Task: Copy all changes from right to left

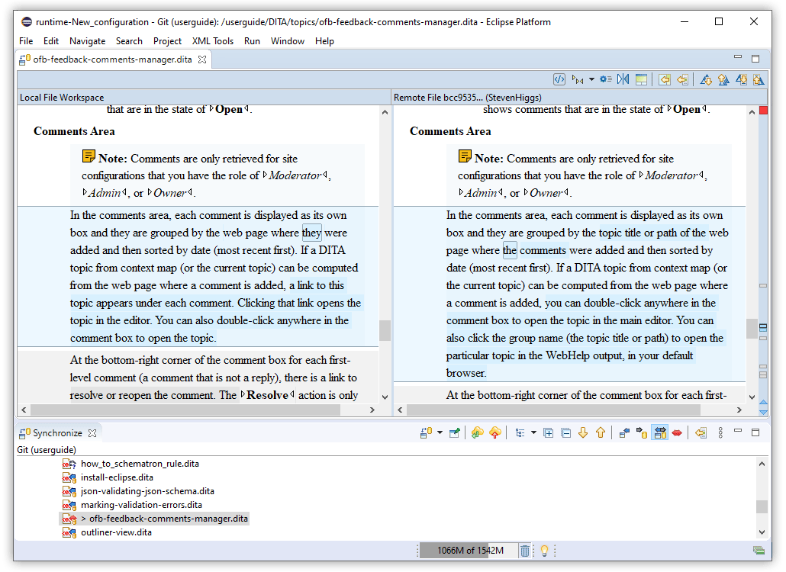Action: pyautogui.click(x=665, y=79)
